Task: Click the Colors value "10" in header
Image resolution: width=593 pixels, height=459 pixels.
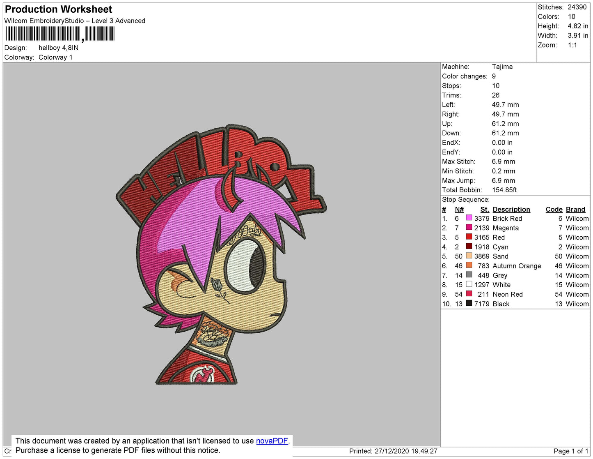Action: (572, 16)
